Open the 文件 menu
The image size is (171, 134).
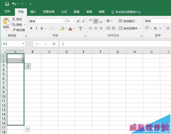[7, 11]
